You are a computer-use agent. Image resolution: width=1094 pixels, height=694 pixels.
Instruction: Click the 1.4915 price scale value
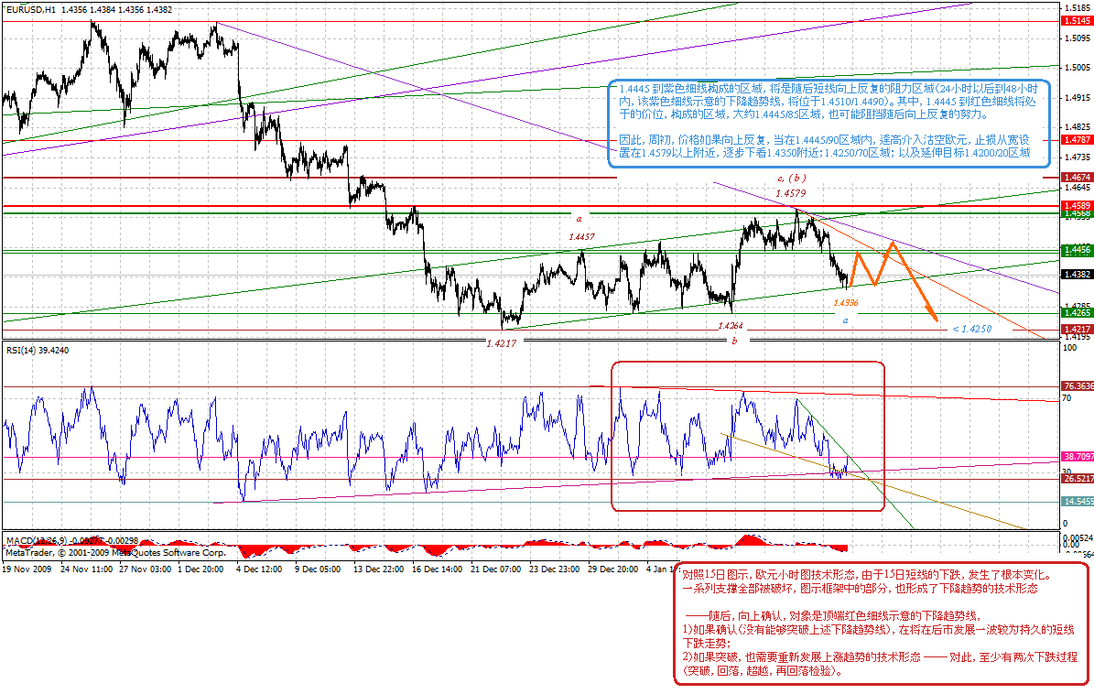tap(1078, 98)
